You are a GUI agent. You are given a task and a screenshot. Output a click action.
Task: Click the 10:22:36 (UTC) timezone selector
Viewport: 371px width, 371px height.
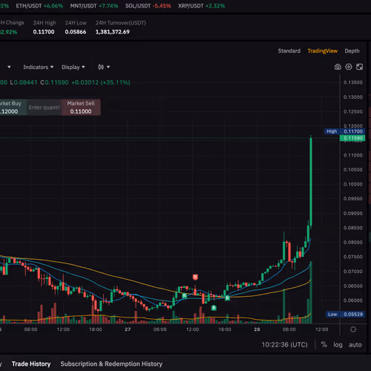click(284, 344)
